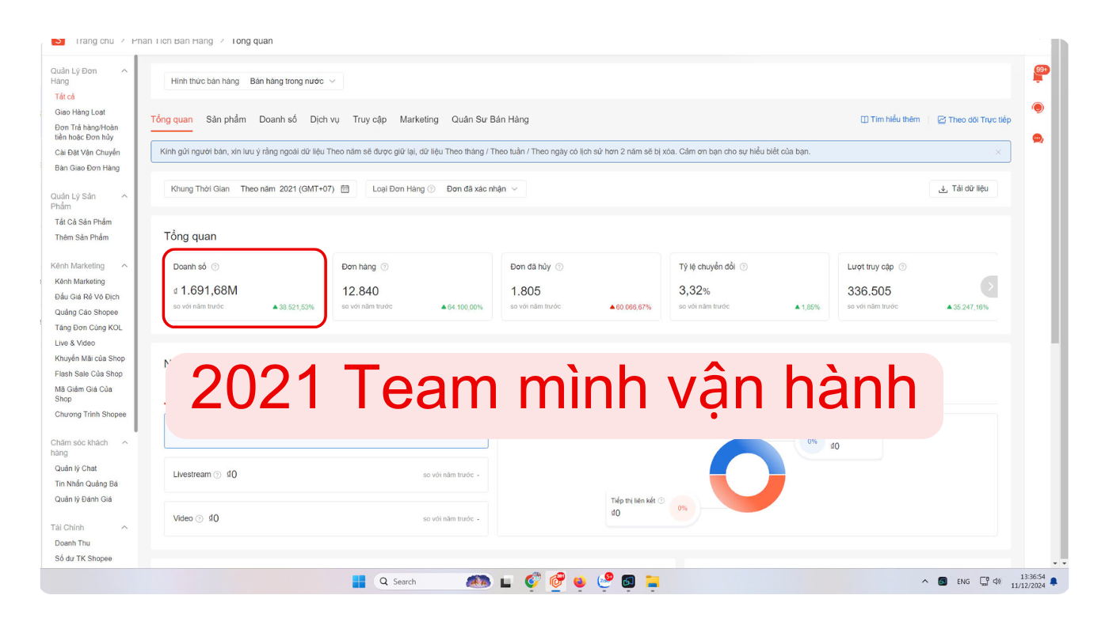
Task: Click the calendar icon in Khung Thời Gian
Action: point(345,189)
